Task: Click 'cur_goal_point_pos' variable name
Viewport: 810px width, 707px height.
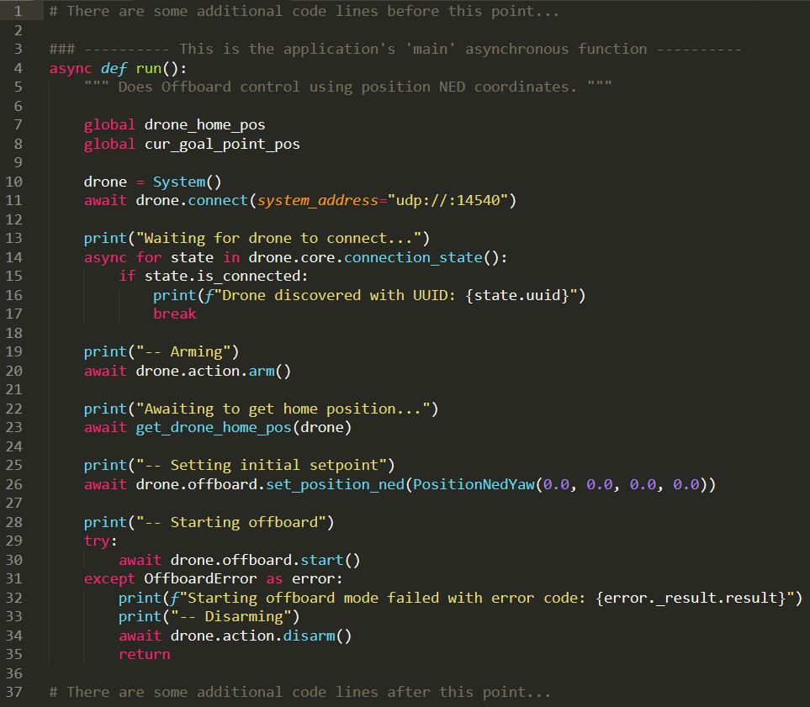Action: click(222, 144)
